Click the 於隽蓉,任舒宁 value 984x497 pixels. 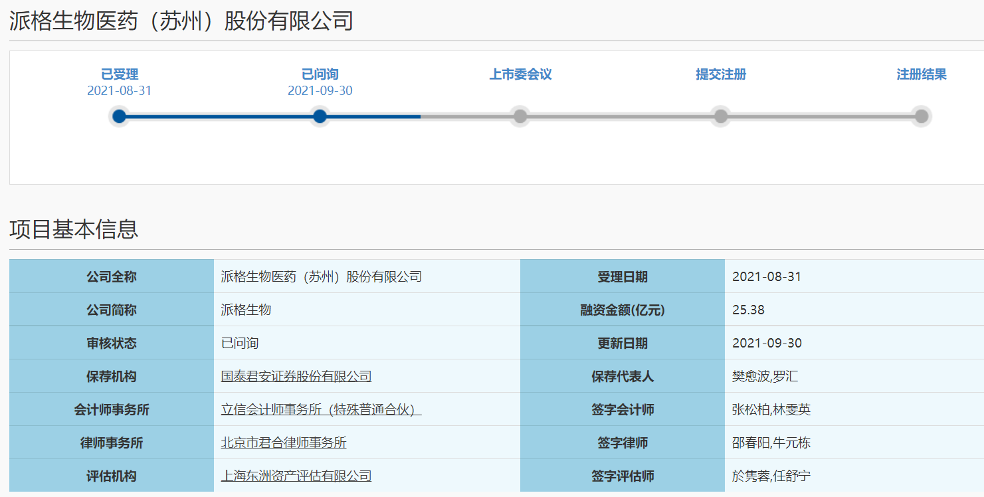pos(771,476)
